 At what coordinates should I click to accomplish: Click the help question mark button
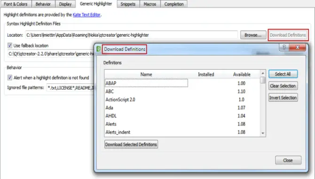point(284,48)
